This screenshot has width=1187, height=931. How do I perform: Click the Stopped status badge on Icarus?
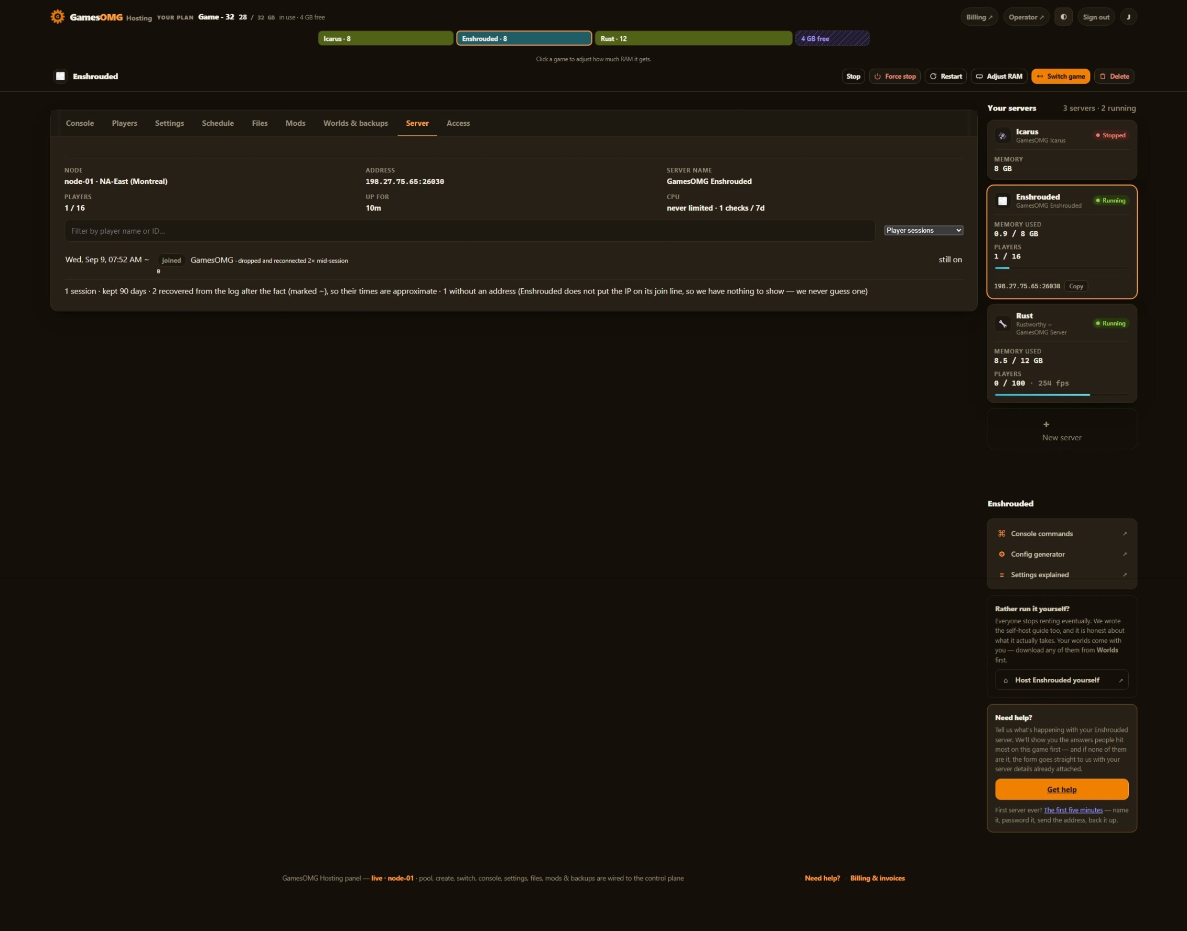click(x=1110, y=136)
